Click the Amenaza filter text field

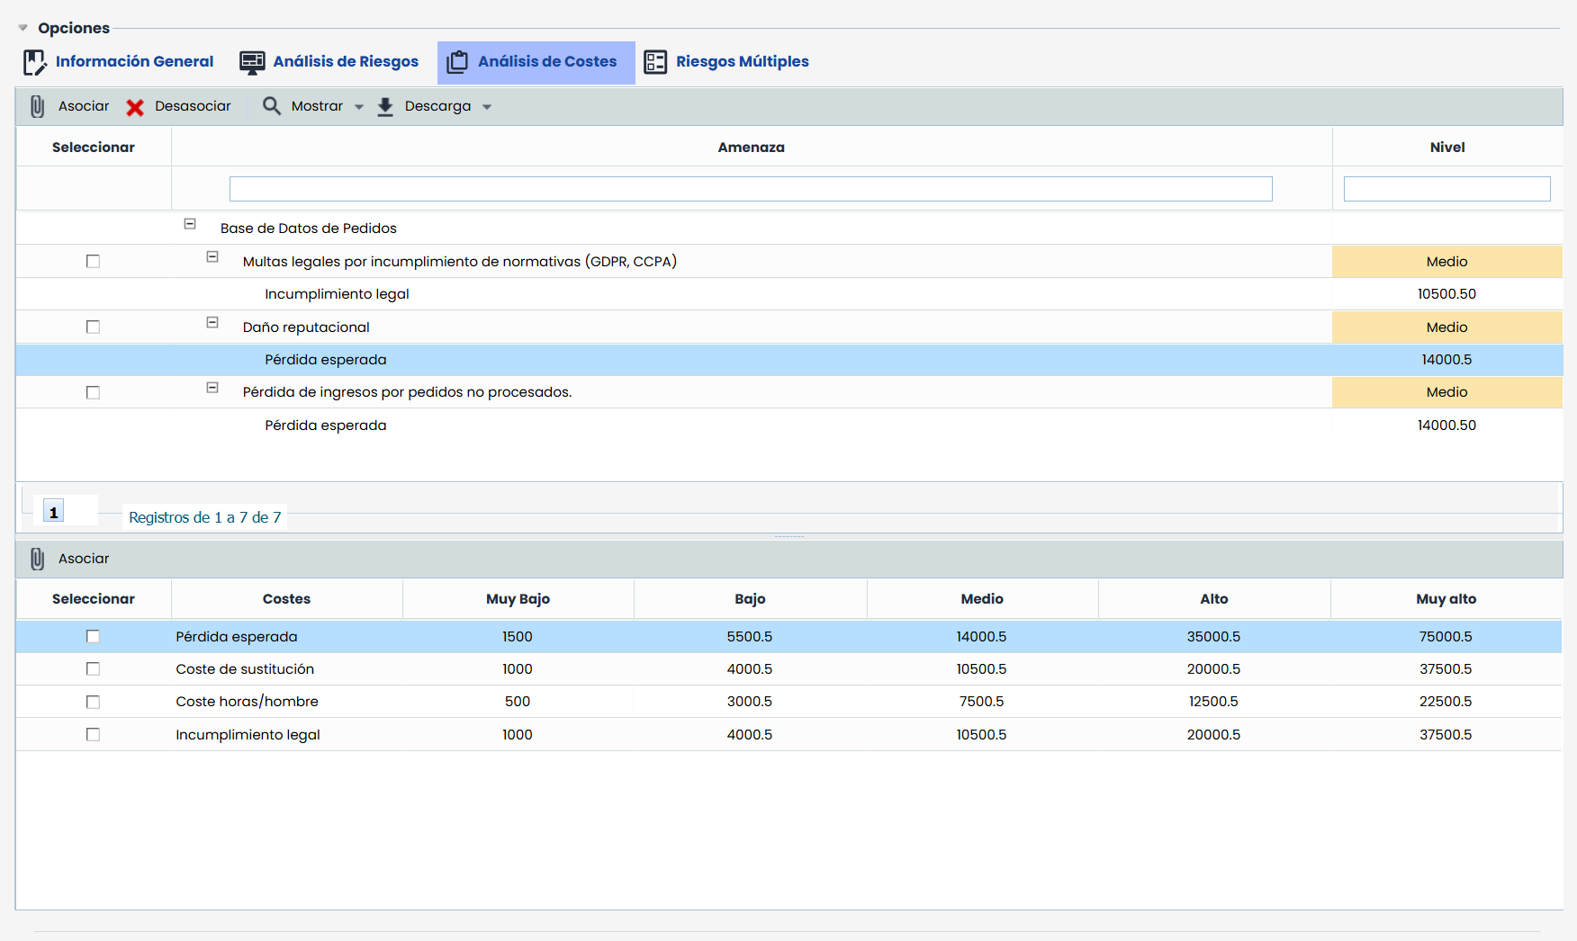tap(751, 189)
